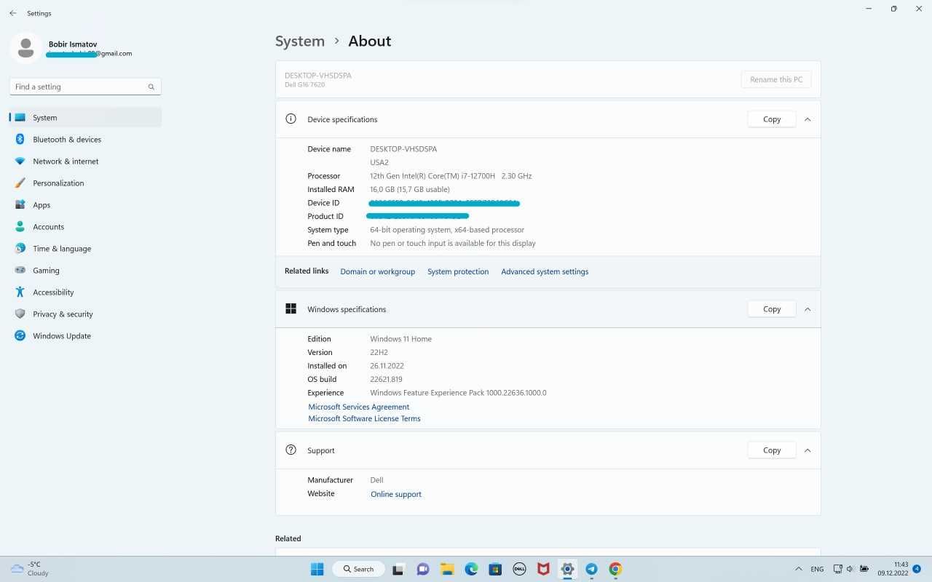Open Dell Online support link
Screen dimensions: 932x582
point(396,494)
